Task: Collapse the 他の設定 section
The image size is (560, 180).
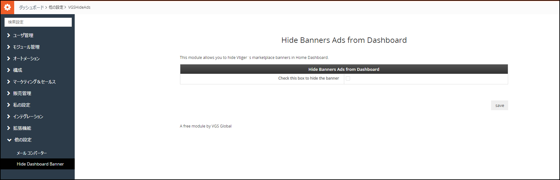Action: click(23, 140)
